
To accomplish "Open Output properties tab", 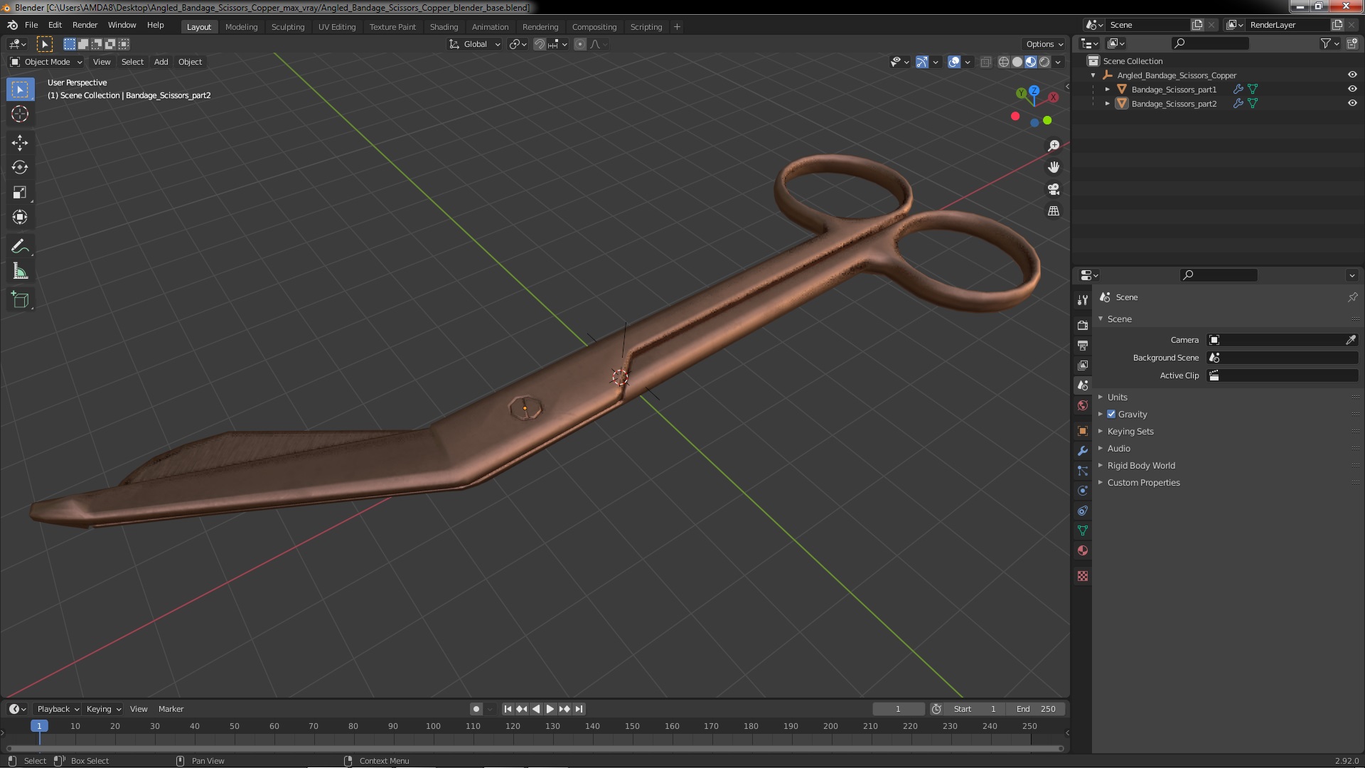I will pos(1083,345).
